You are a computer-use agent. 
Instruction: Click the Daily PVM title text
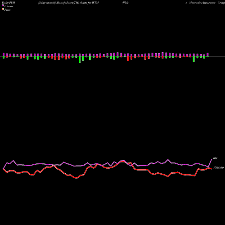9,3
